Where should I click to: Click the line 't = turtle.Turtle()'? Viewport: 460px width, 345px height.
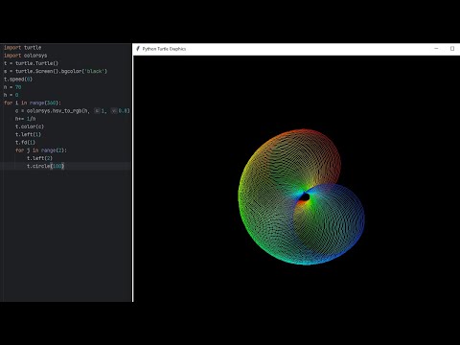31,63
